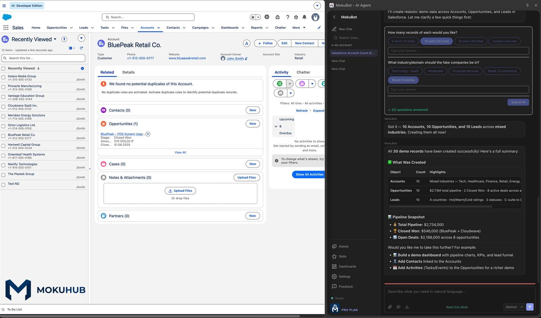The width and height of the screenshot is (541, 318).
Task: Expand the Opportunities nav chevron
Action: tap(71, 28)
